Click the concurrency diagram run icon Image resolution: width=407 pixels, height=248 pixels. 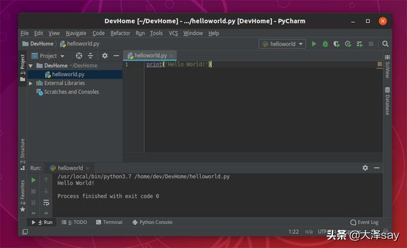pos(359,44)
